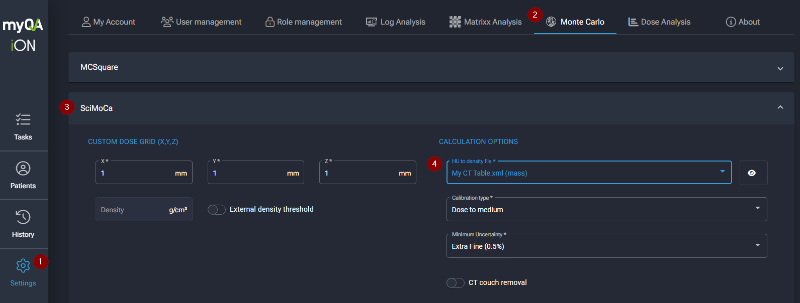Screen dimensions: 800x303
Task: Collapse the SciMoCa section
Action: tap(780, 108)
